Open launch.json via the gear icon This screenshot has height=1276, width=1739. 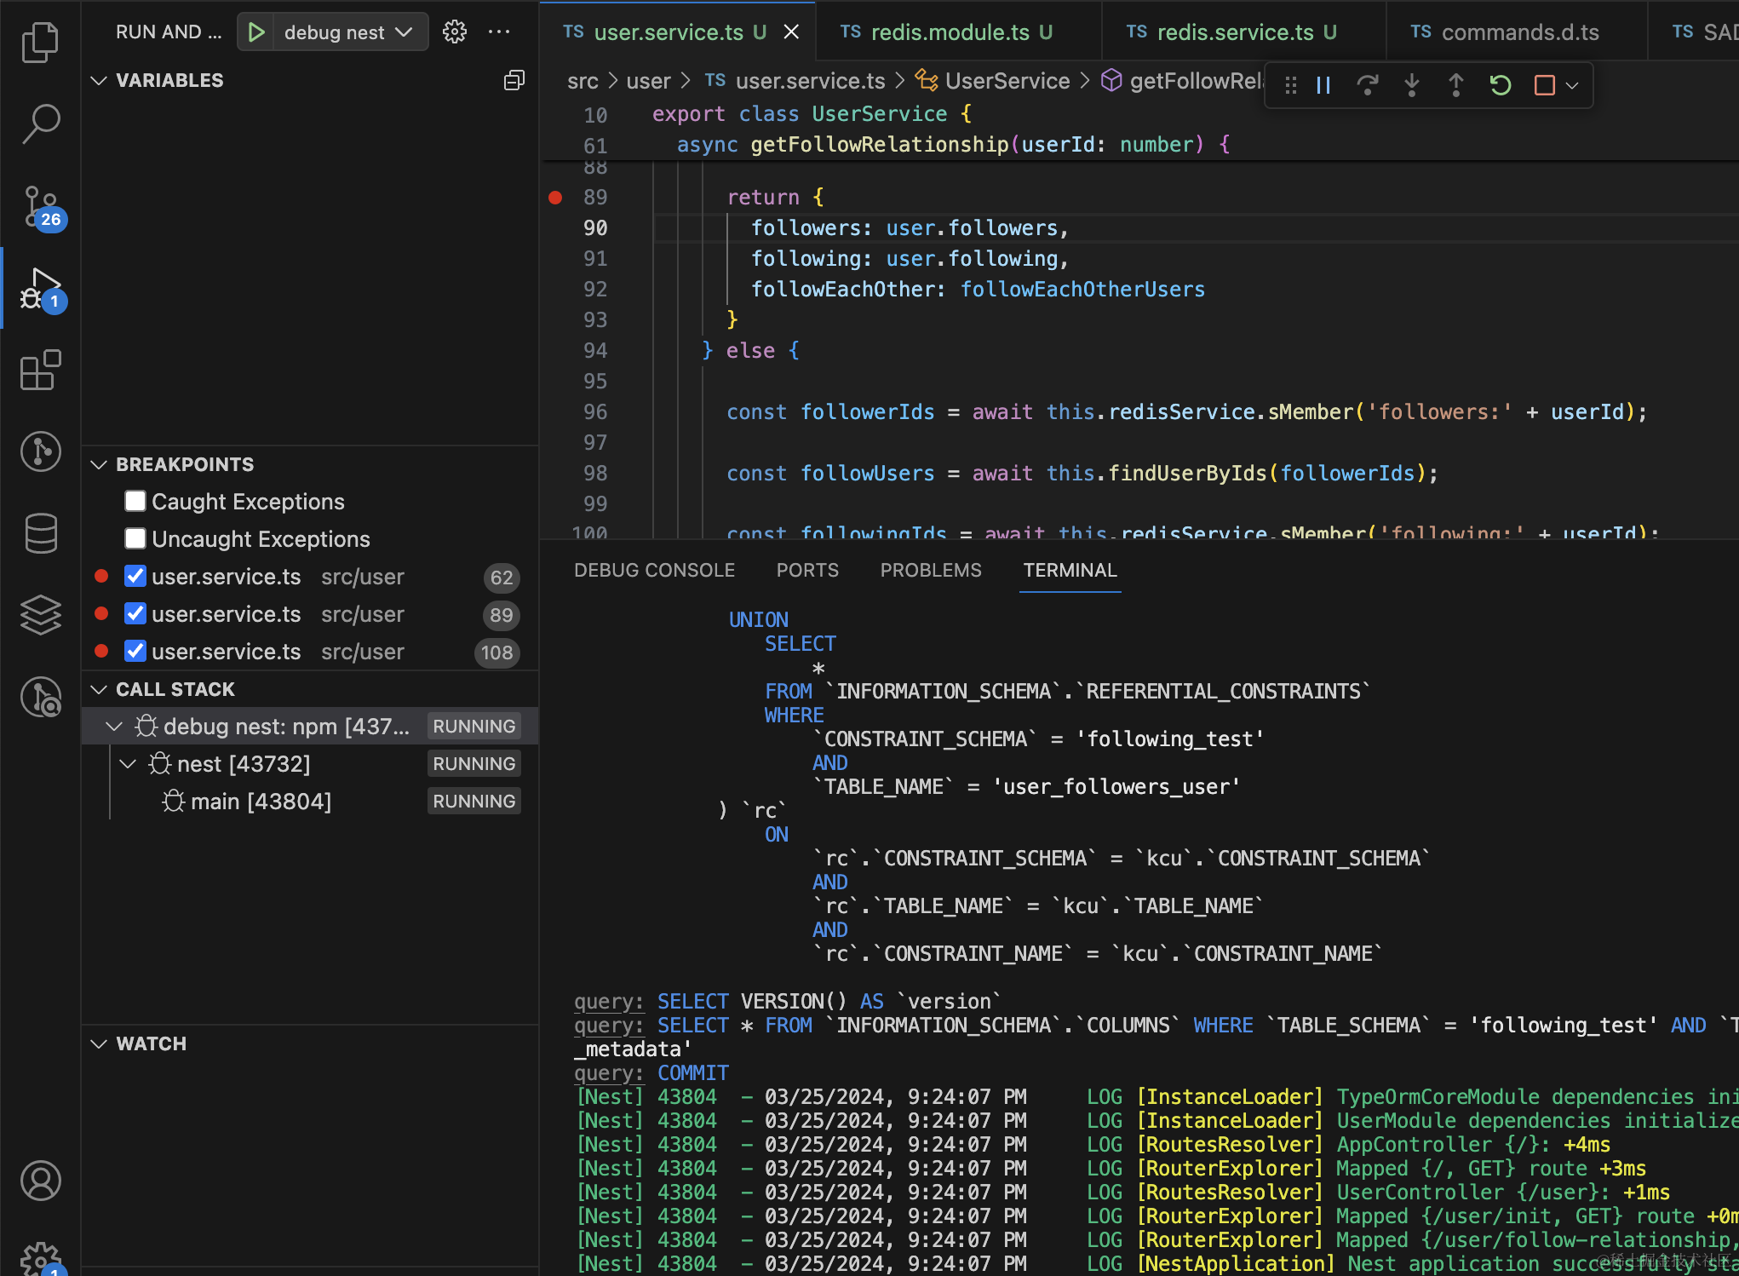455,32
